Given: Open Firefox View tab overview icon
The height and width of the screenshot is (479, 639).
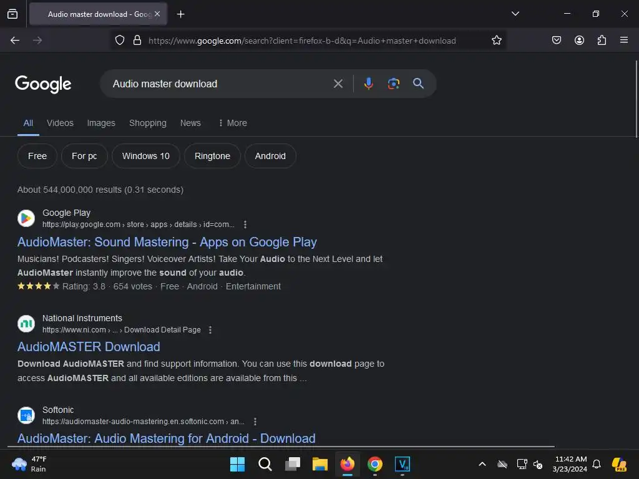Looking at the screenshot, I should [x=12, y=14].
